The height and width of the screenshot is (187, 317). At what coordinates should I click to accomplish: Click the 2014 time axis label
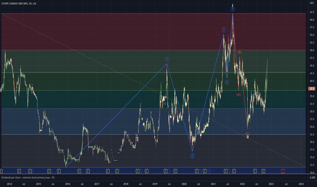click(x=9, y=184)
